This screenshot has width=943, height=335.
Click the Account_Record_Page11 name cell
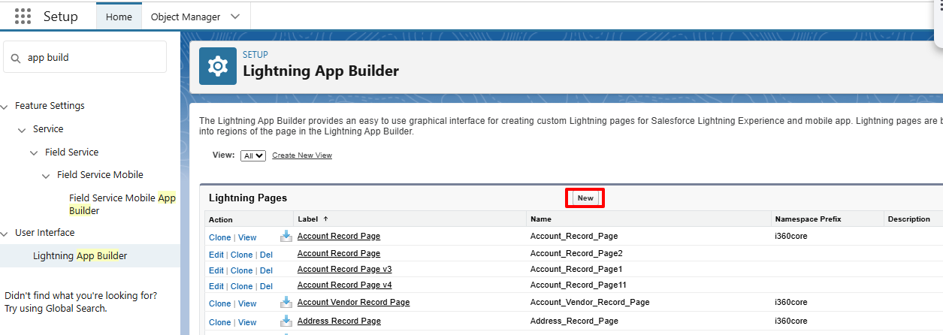pos(579,285)
